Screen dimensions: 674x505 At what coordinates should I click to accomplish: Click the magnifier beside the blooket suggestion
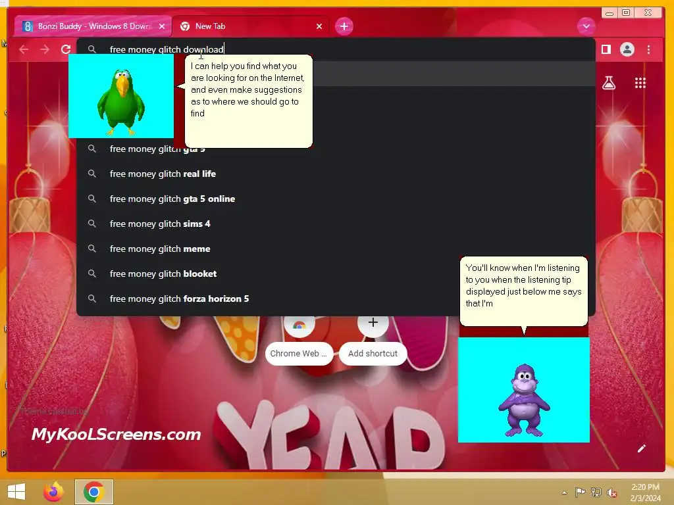(x=91, y=273)
